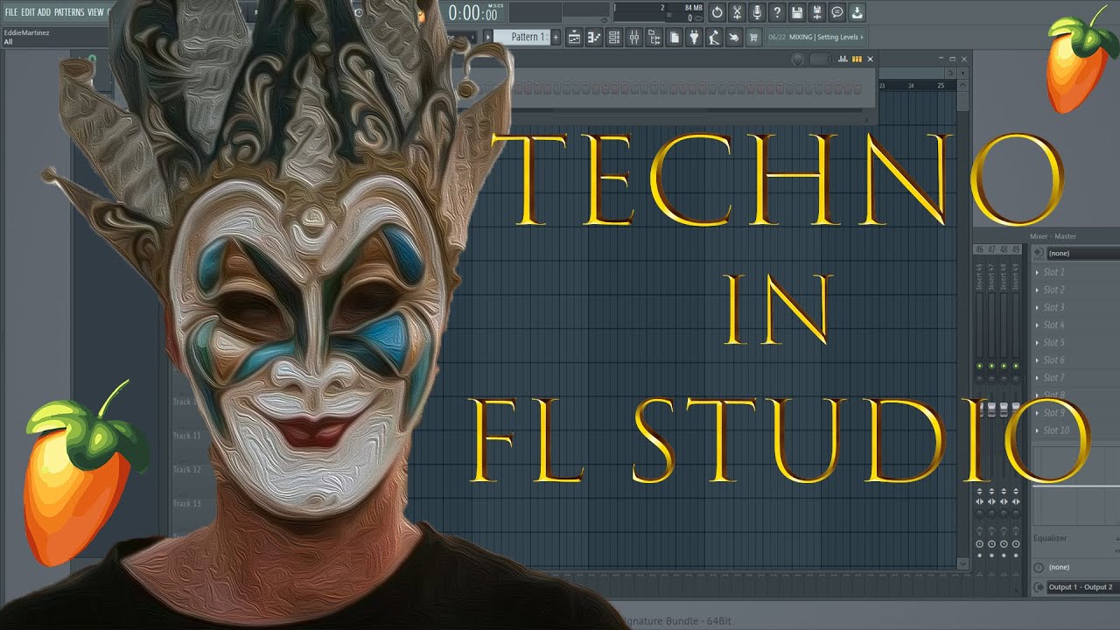Select Slot 7 effect slot
The width and height of the screenshot is (1120, 630).
click(x=1076, y=377)
